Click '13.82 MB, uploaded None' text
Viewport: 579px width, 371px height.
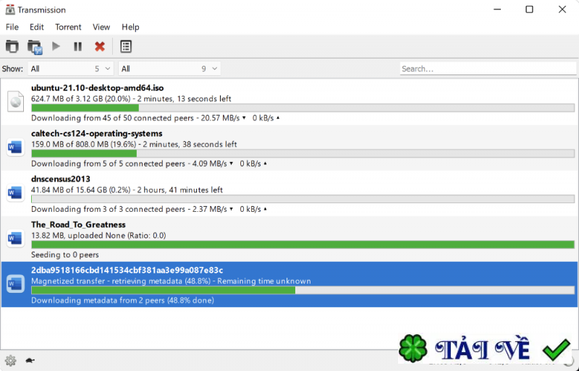pyautogui.click(x=98, y=236)
